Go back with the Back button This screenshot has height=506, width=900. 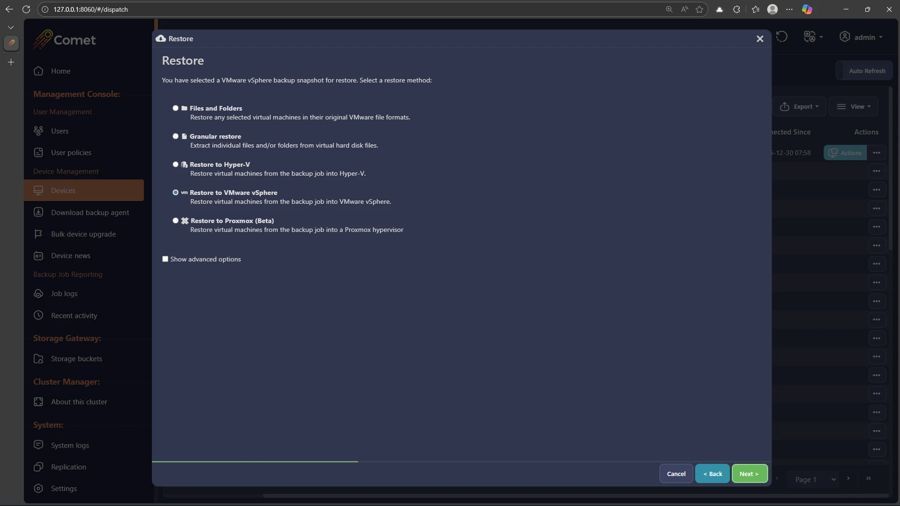pyautogui.click(x=712, y=474)
